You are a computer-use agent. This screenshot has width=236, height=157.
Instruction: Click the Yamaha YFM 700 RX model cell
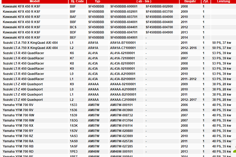[35, 126]
